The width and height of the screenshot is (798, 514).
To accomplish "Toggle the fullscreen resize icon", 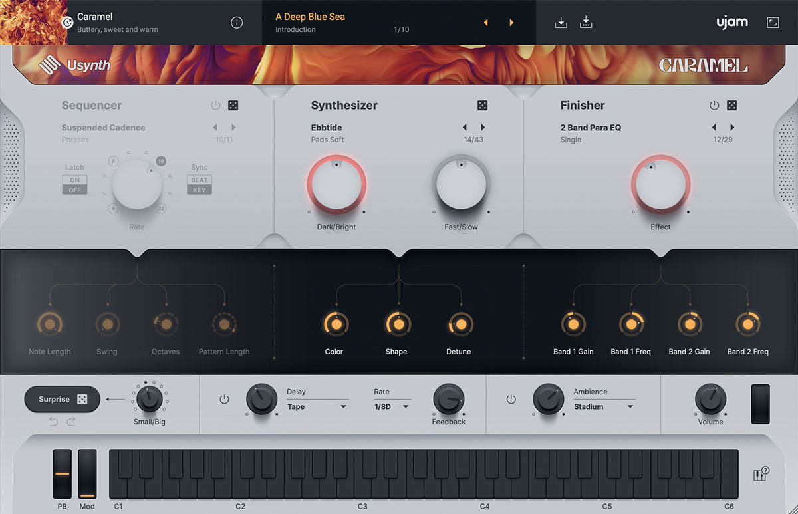I will pos(773,23).
